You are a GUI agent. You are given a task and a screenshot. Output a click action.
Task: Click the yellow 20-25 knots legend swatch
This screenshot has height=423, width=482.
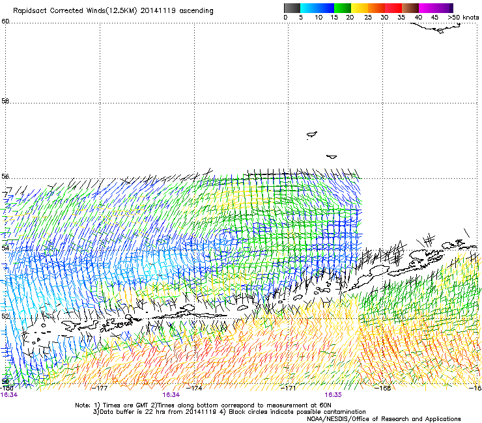point(360,8)
